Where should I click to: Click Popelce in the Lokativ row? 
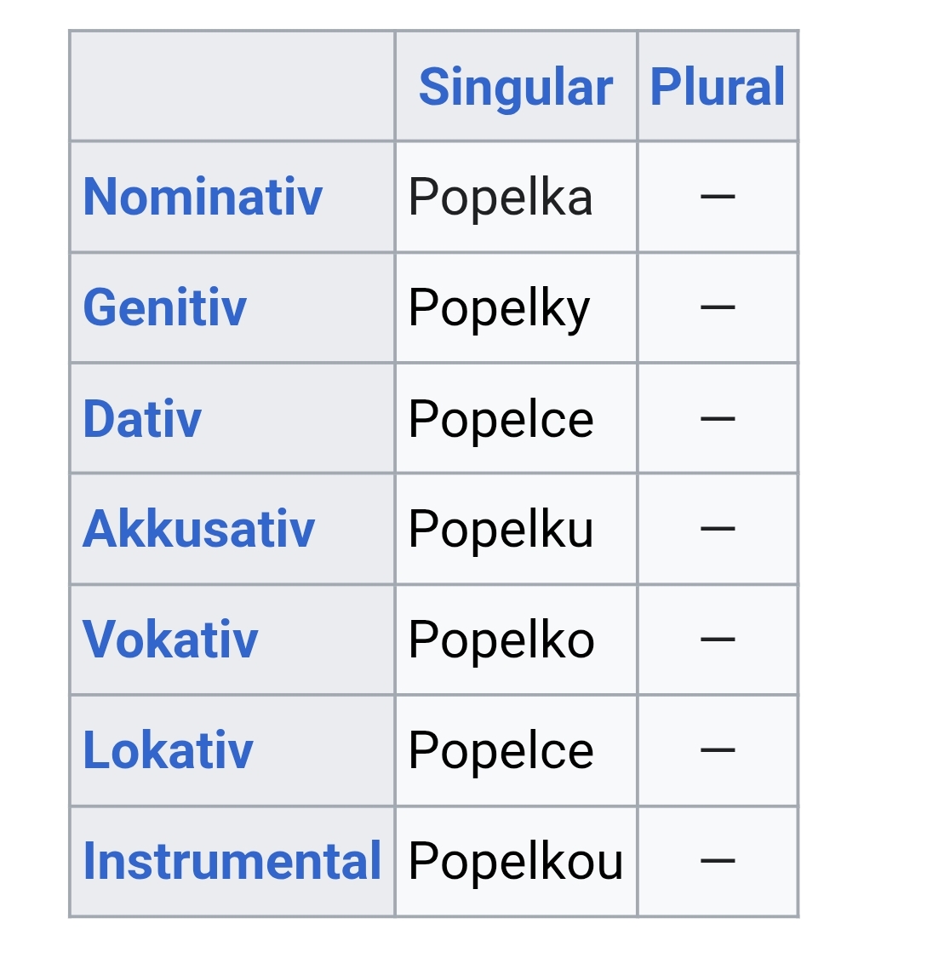[501, 751]
